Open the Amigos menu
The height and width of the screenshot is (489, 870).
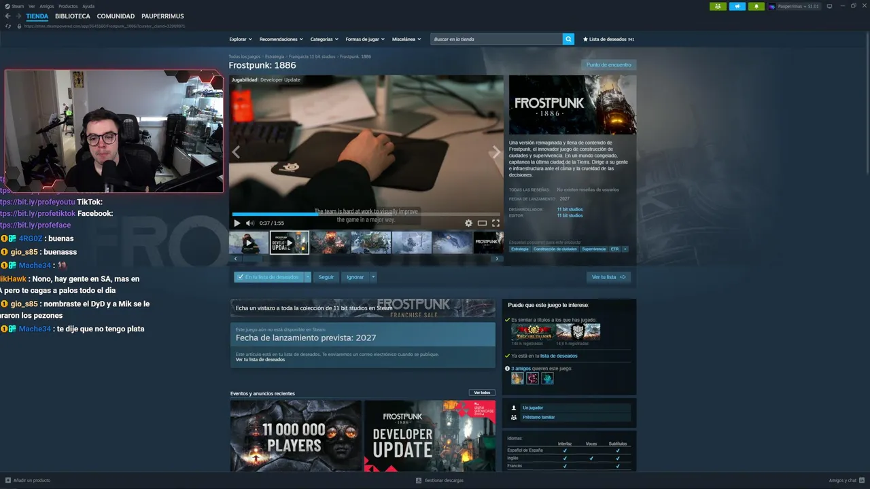[46, 6]
